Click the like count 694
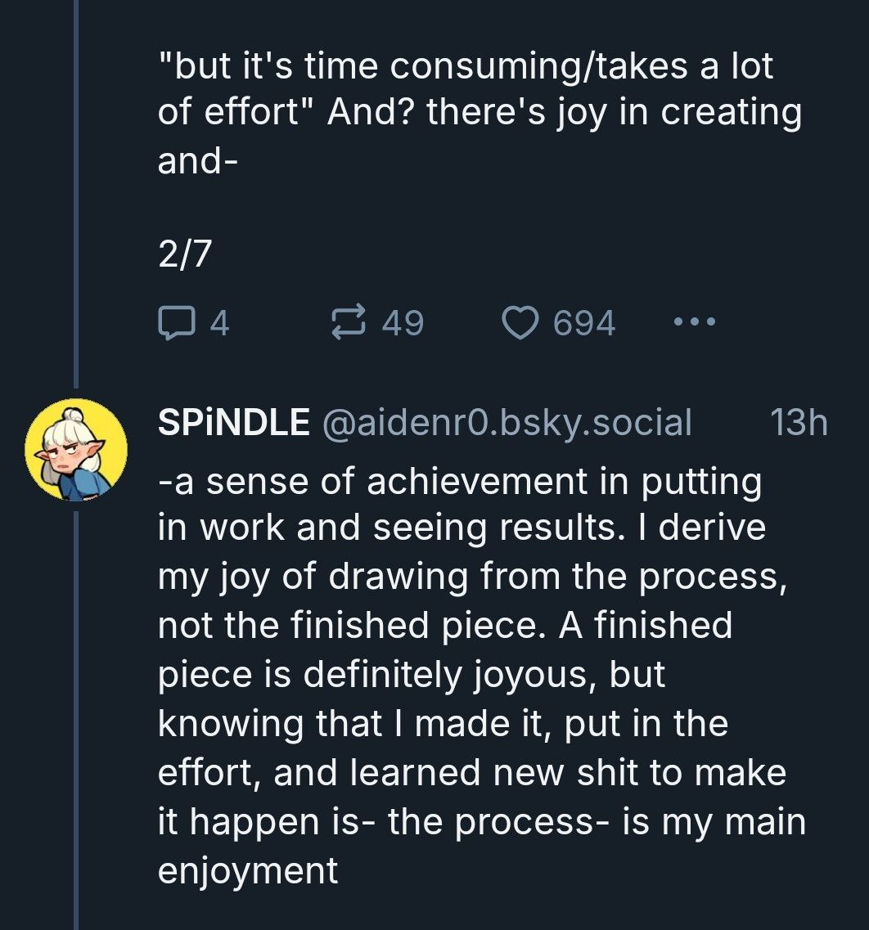This screenshot has width=869, height=930. pos(584,324)
